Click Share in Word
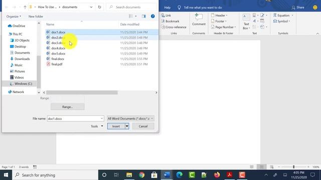The width and height of the screenshot is (321, 180). click(298, 7)
